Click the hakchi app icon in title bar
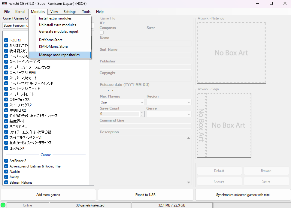The image size is (291, 208). [5, 3]
